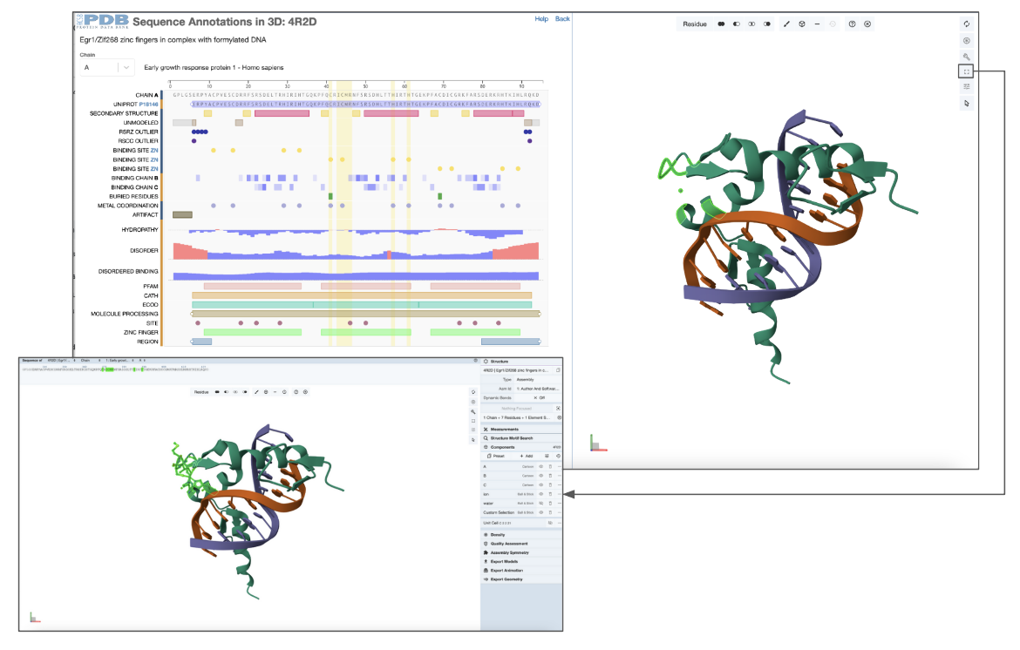Toggle visibility of water component
The height and width of the screenshot is (650, 1020).
point(541,503)
